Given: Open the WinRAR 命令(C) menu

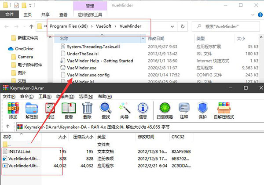Looking at the screenshot, I should click(27, 96).
